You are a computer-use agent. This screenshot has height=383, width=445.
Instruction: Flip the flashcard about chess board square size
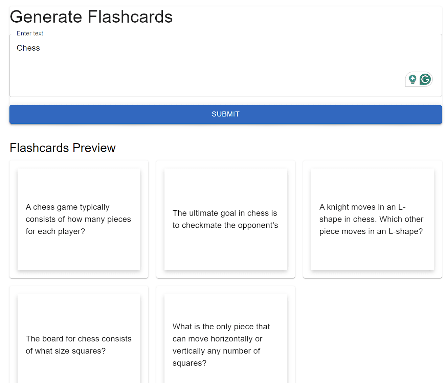tap(79, 344)
